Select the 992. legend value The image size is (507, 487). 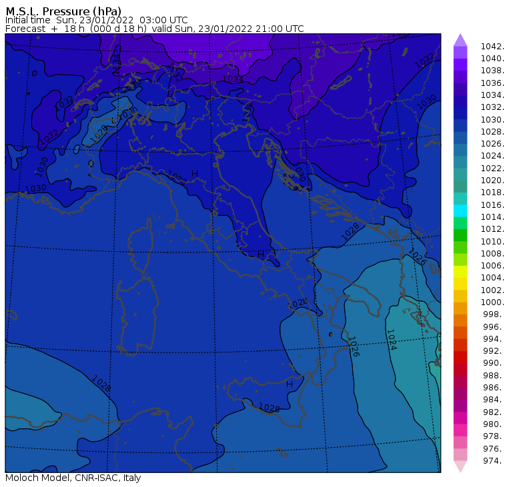[x=494, y=351]
